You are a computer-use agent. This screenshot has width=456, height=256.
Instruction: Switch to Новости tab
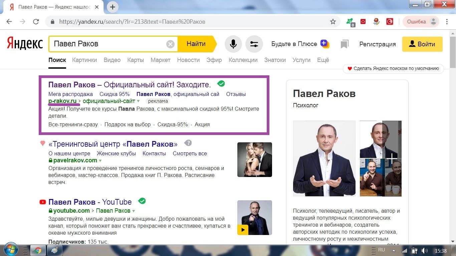click(188, 60)
